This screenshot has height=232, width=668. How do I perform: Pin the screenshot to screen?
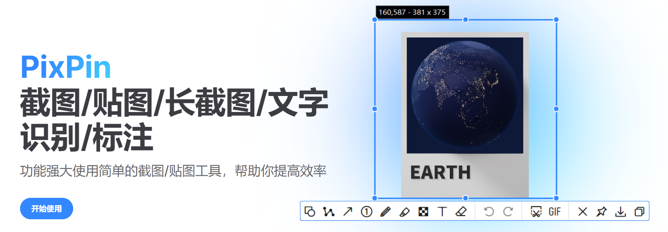601,211
